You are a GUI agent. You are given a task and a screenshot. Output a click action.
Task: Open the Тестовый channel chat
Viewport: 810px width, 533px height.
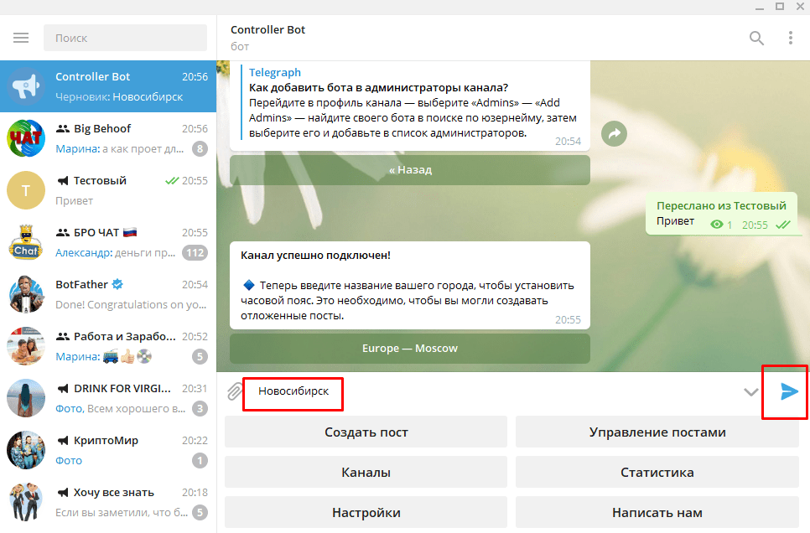point(108,190)
